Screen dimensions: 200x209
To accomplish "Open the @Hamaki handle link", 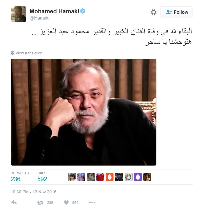I will 39,18.
